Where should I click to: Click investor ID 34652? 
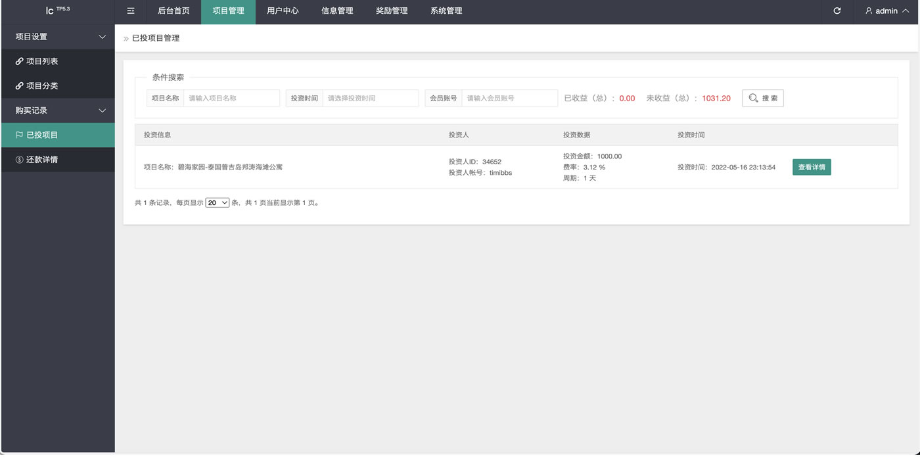point(492,162)
